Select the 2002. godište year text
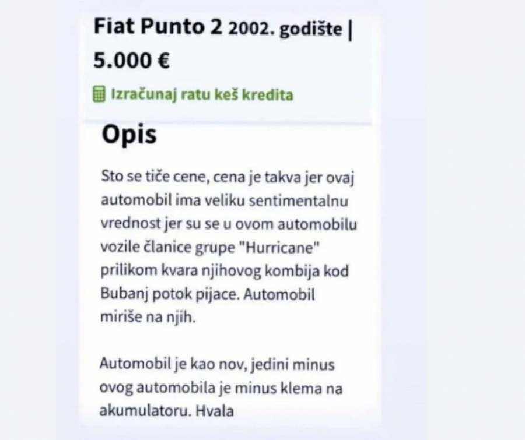 click(285, 29)
